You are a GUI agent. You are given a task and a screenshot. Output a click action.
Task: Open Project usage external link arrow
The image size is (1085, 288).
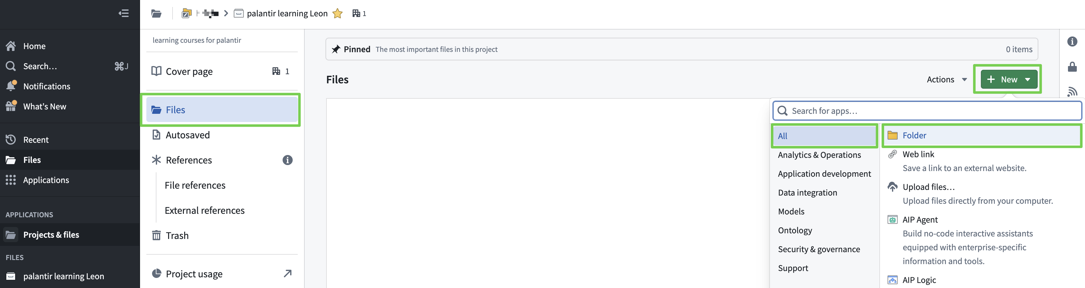click(287, 274)
